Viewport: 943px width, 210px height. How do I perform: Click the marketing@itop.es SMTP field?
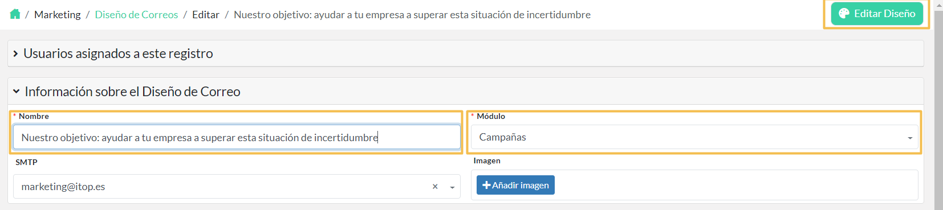237,187
